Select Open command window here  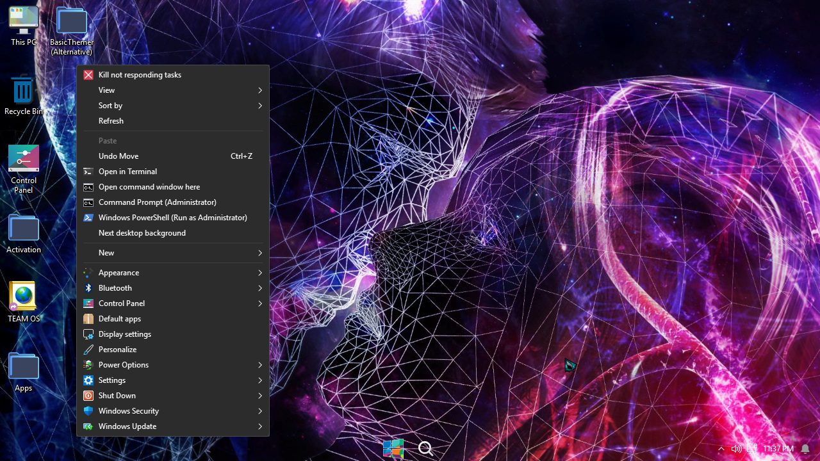click(x=173, y=187)
